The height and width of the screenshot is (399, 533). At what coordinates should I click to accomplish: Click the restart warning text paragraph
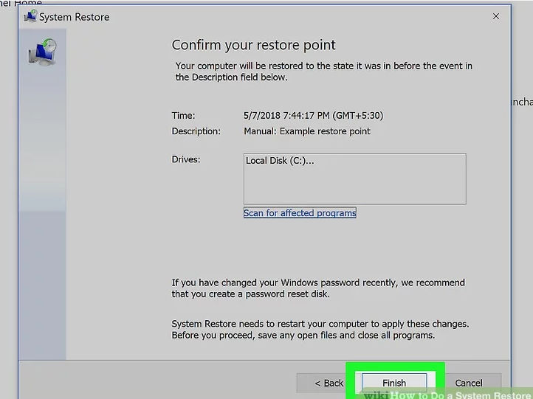(x=319, y=330)
